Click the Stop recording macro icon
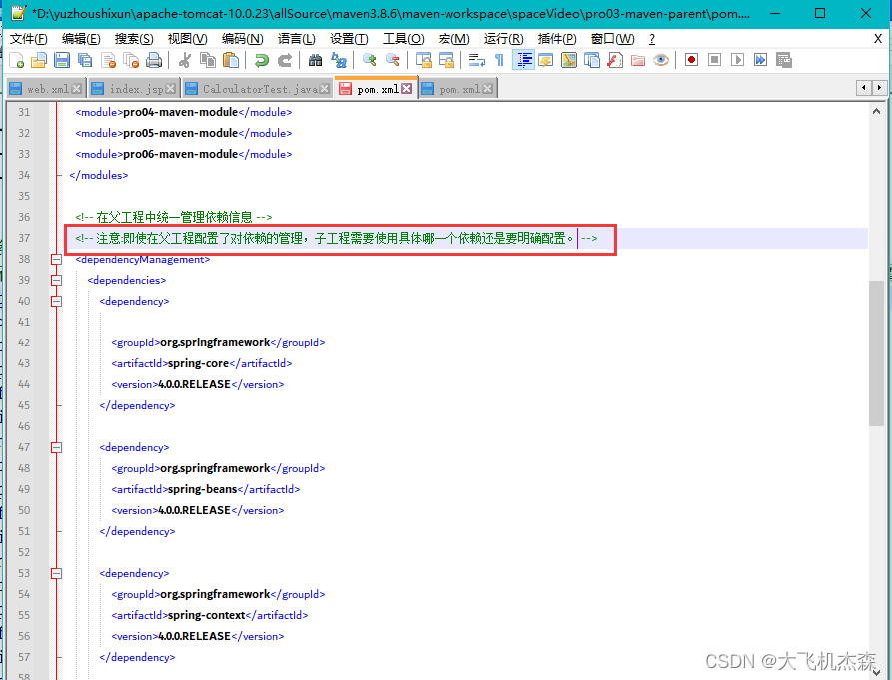The image size is (892, 680). [714, 60]
